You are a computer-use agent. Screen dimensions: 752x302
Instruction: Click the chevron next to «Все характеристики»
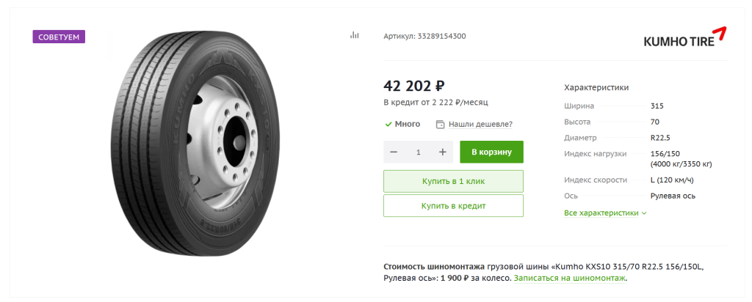click(644, 213)
